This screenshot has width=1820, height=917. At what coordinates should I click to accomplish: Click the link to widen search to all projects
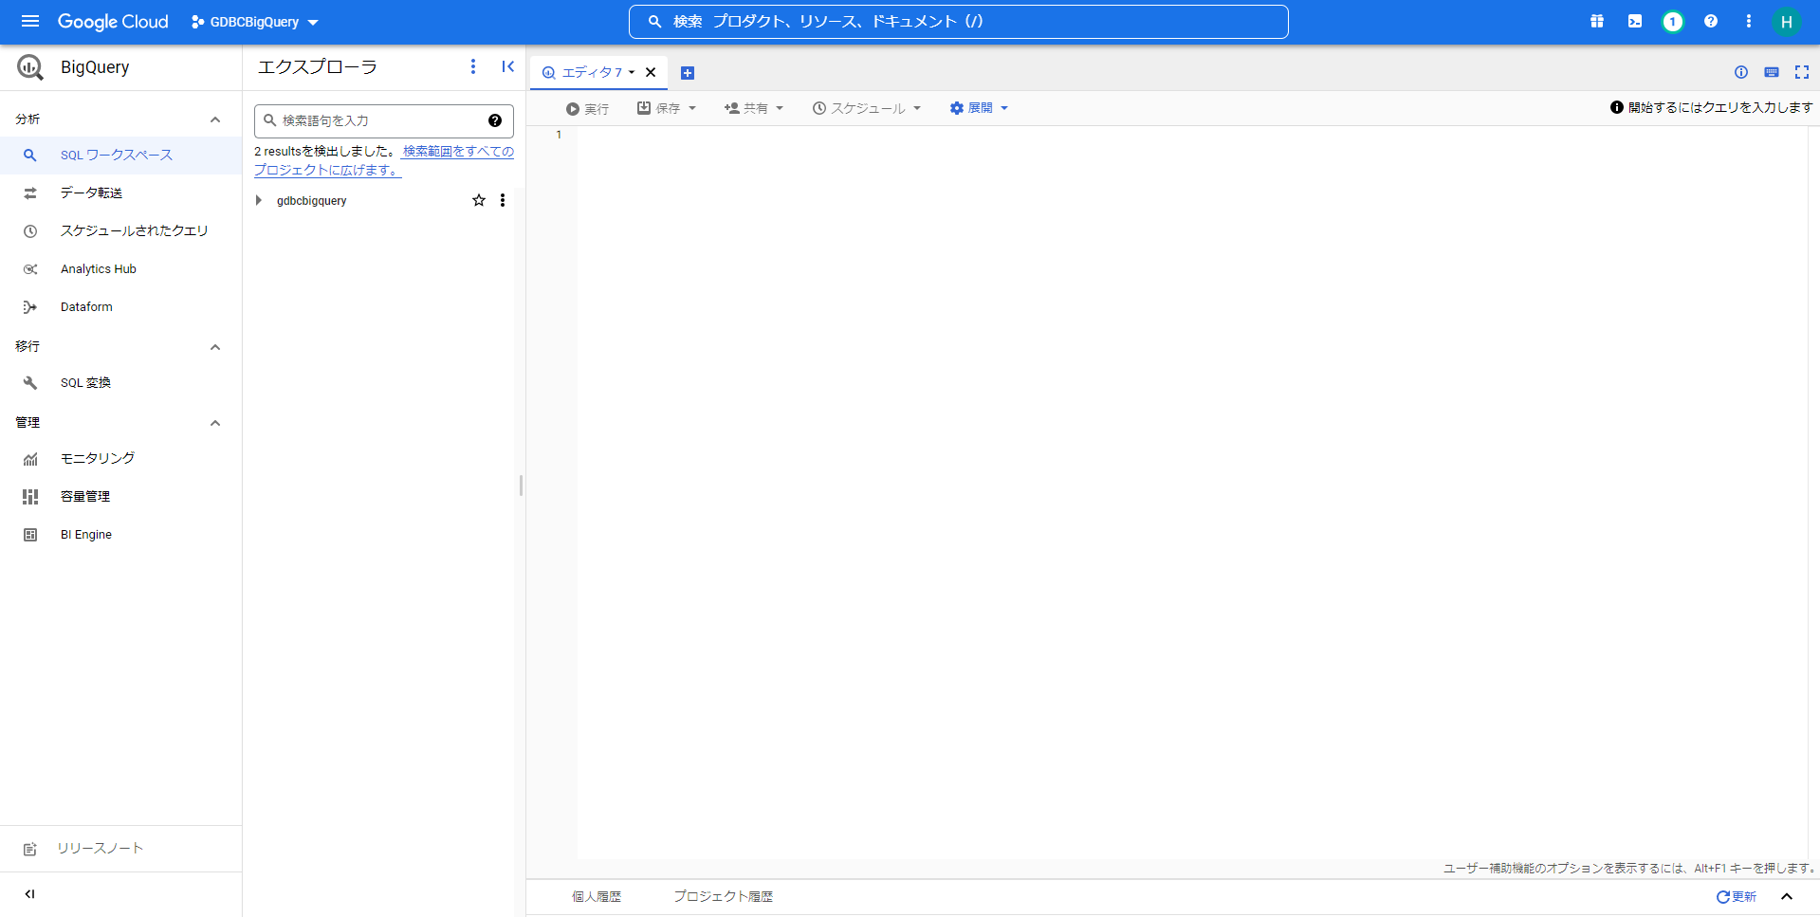(x=457, y=152)
